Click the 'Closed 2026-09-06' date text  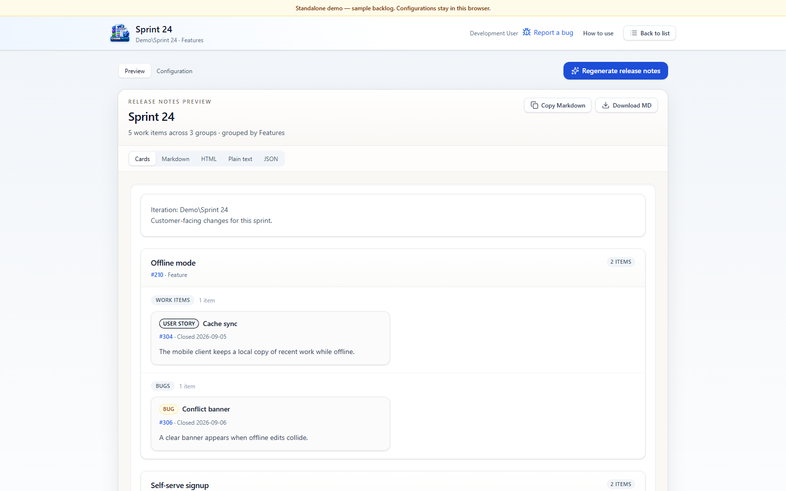(x=202, y=423)
